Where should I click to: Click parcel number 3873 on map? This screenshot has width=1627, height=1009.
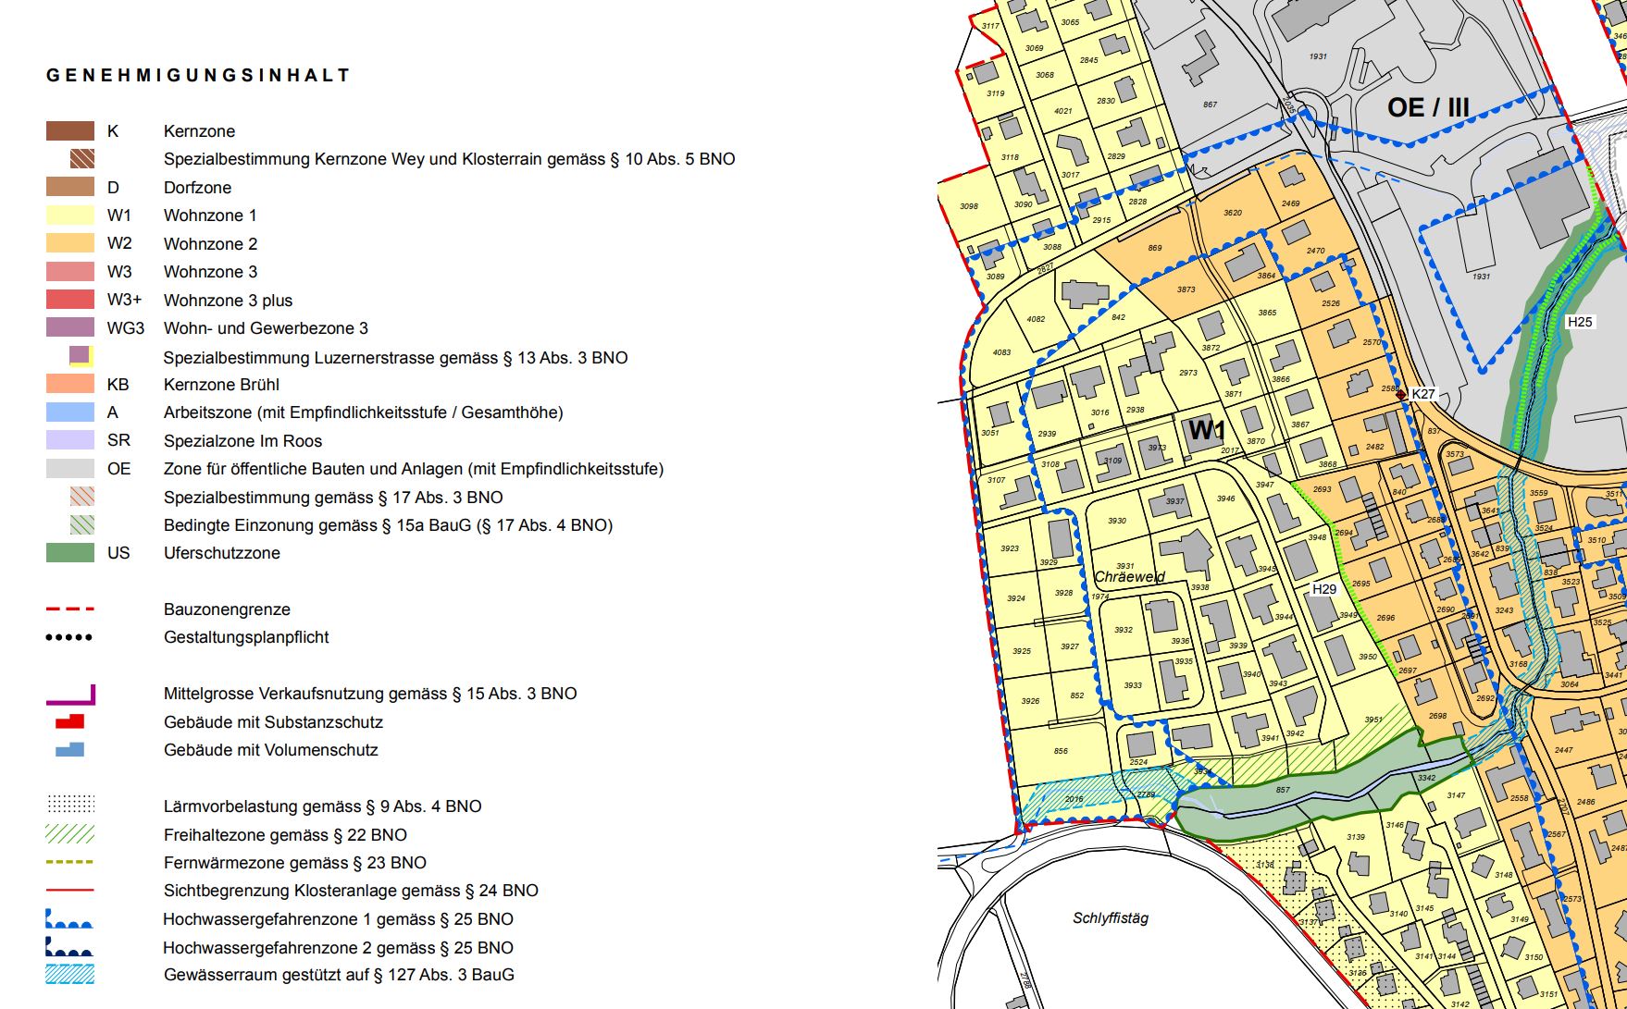[x=1186, y=289]
